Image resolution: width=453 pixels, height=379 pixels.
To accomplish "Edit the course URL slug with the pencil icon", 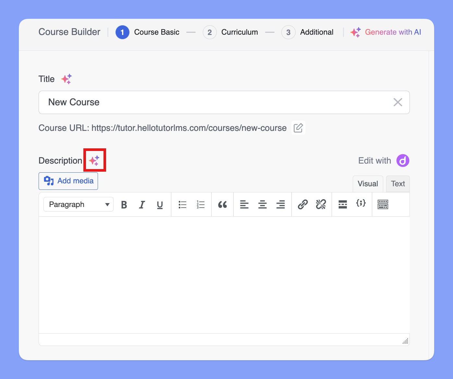I will point(298,128).
